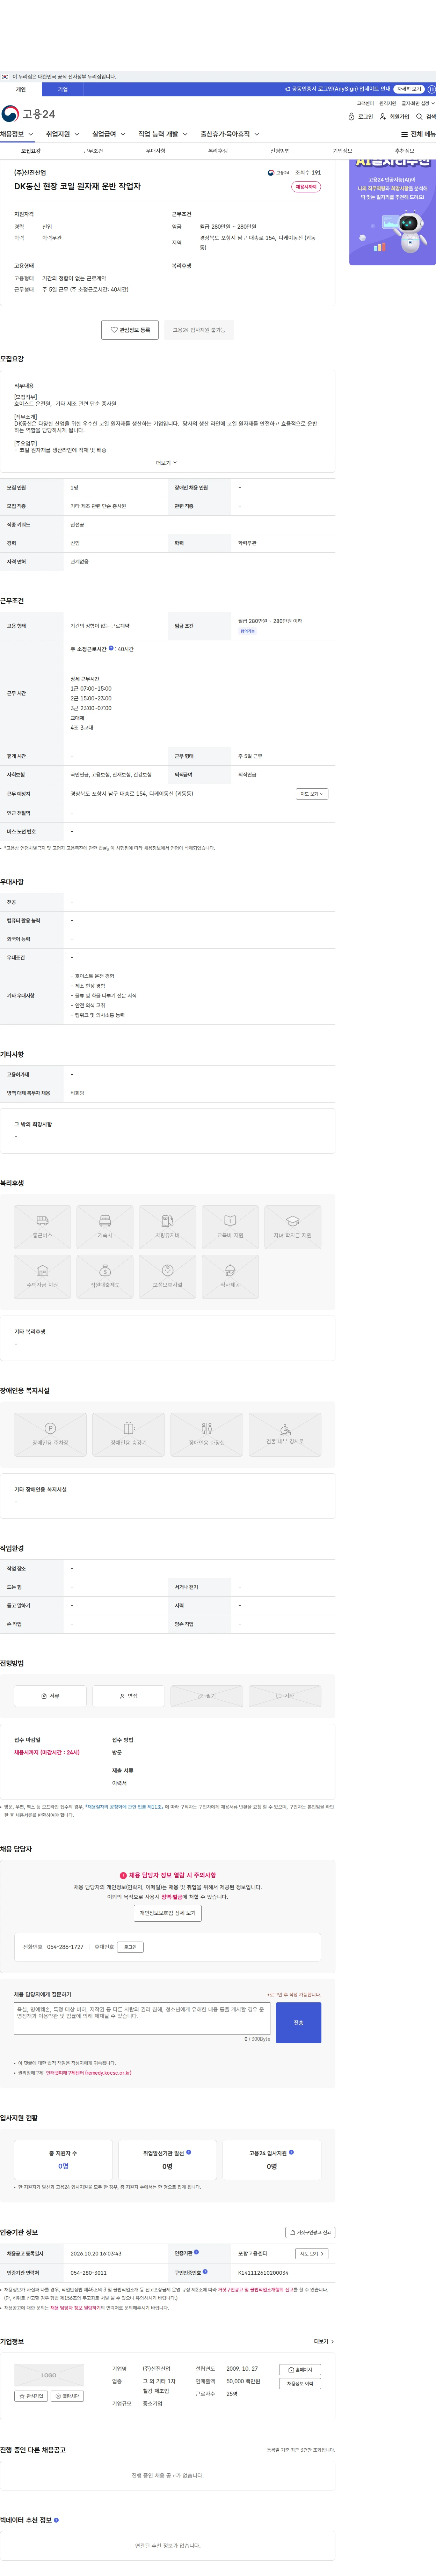Open 회원가입 with the person icon
The width and height of the screenshot is (436, 2576).
pos(394,117)
